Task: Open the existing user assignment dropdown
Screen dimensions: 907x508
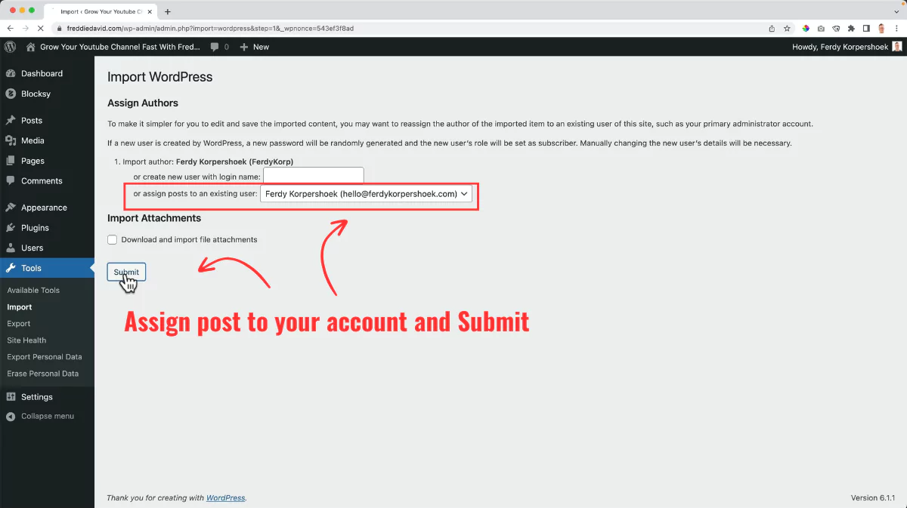Action: 367,193
